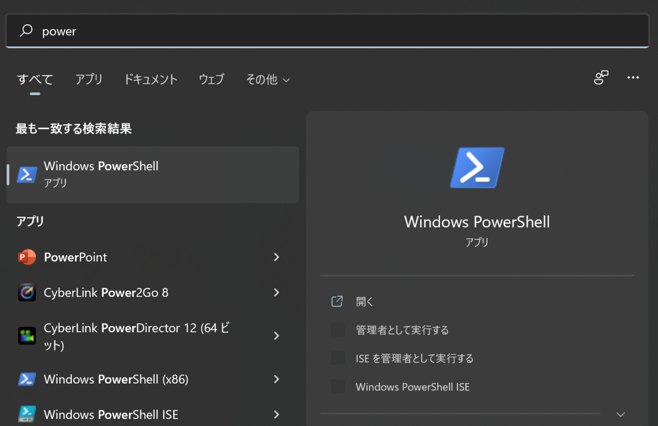This screenshot has height=426, width=658.
Task: Open the three-dot more options menu
Action: click(633, 78)
